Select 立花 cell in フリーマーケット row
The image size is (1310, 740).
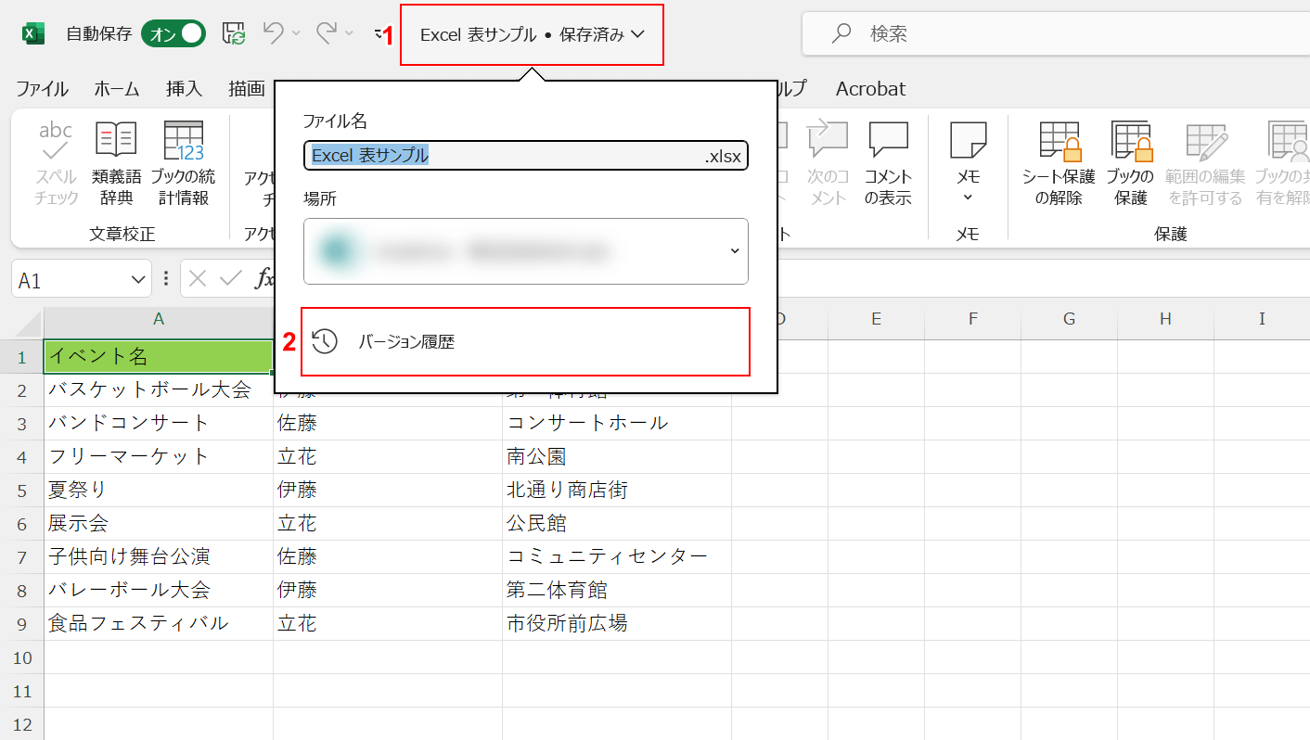pyautogui.click(x=388, y=456)
